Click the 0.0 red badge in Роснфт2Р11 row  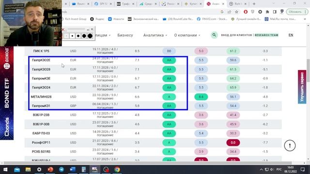(233, 143)
